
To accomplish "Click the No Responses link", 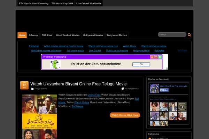I will click(131, 89).
